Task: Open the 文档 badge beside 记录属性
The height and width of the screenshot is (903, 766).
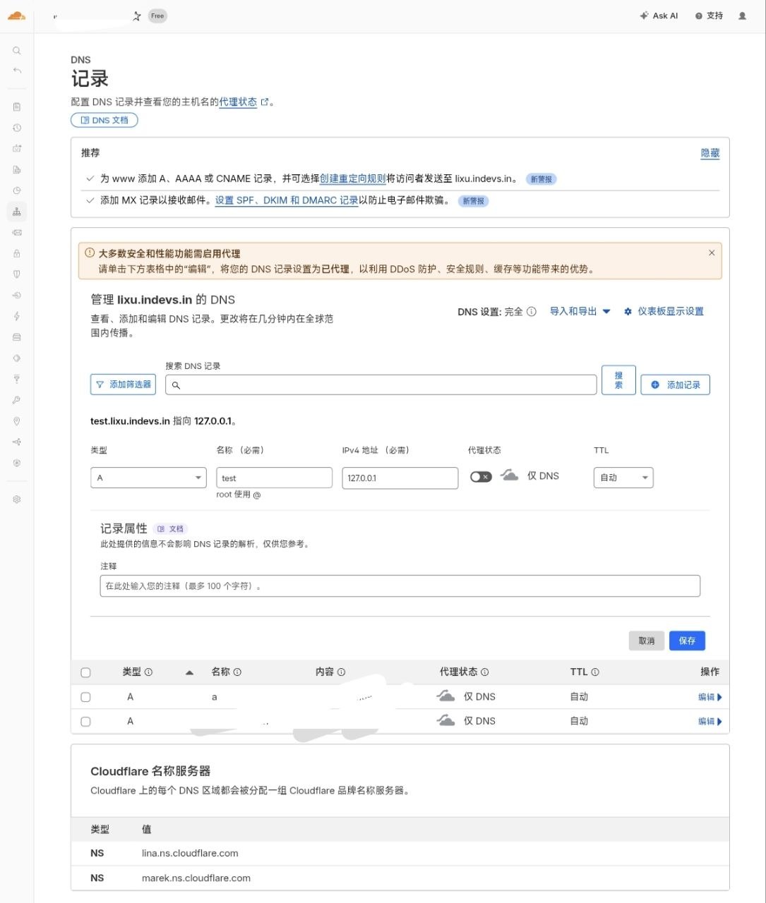Action: [170, 528]
